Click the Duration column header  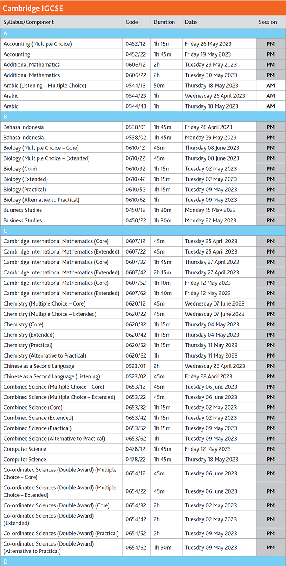click(x=164, y=22)
